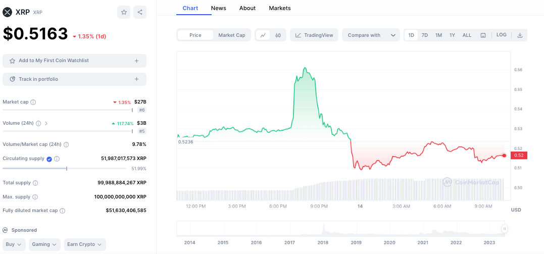Open the TradingView chart option
The image size is (544, 254).
314,35
